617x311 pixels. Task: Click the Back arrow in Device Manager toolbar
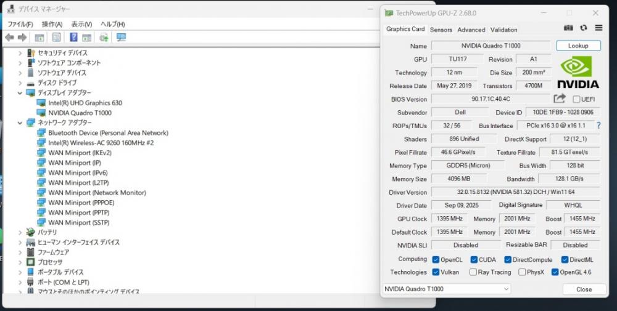pos(9,38)
